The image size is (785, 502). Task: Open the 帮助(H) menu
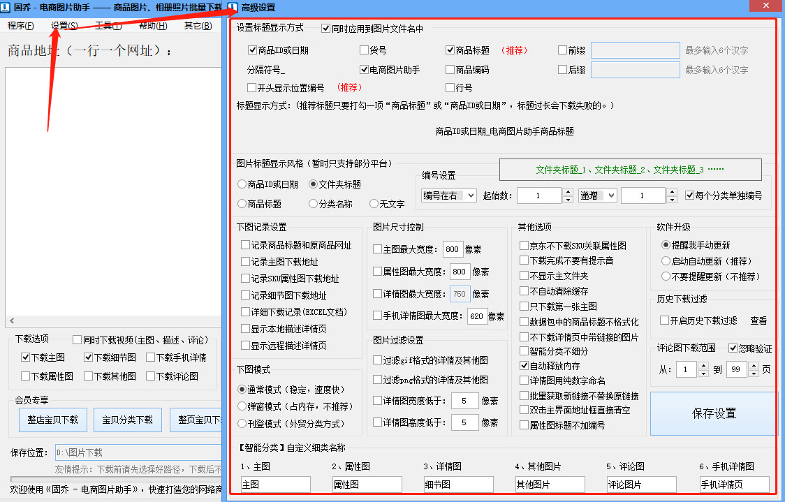click(x=153, y=26)
